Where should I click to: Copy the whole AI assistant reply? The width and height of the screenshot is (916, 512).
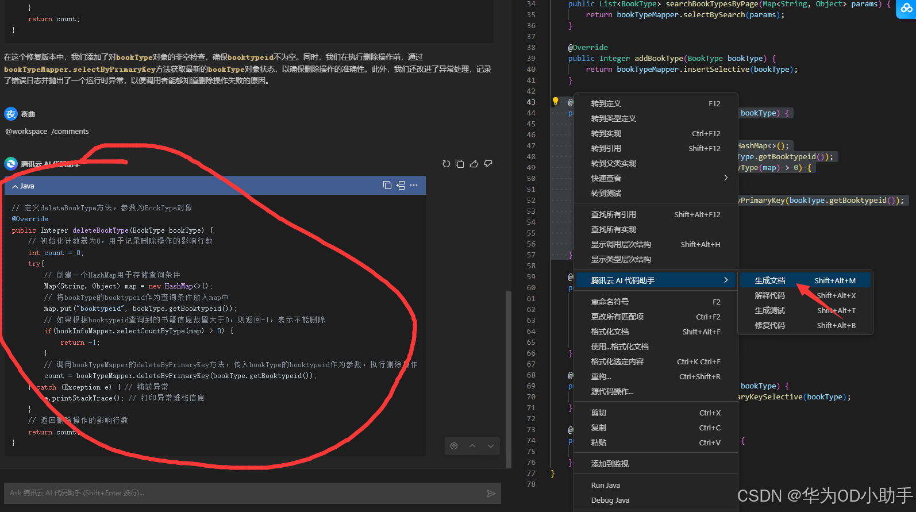(460, 164)
